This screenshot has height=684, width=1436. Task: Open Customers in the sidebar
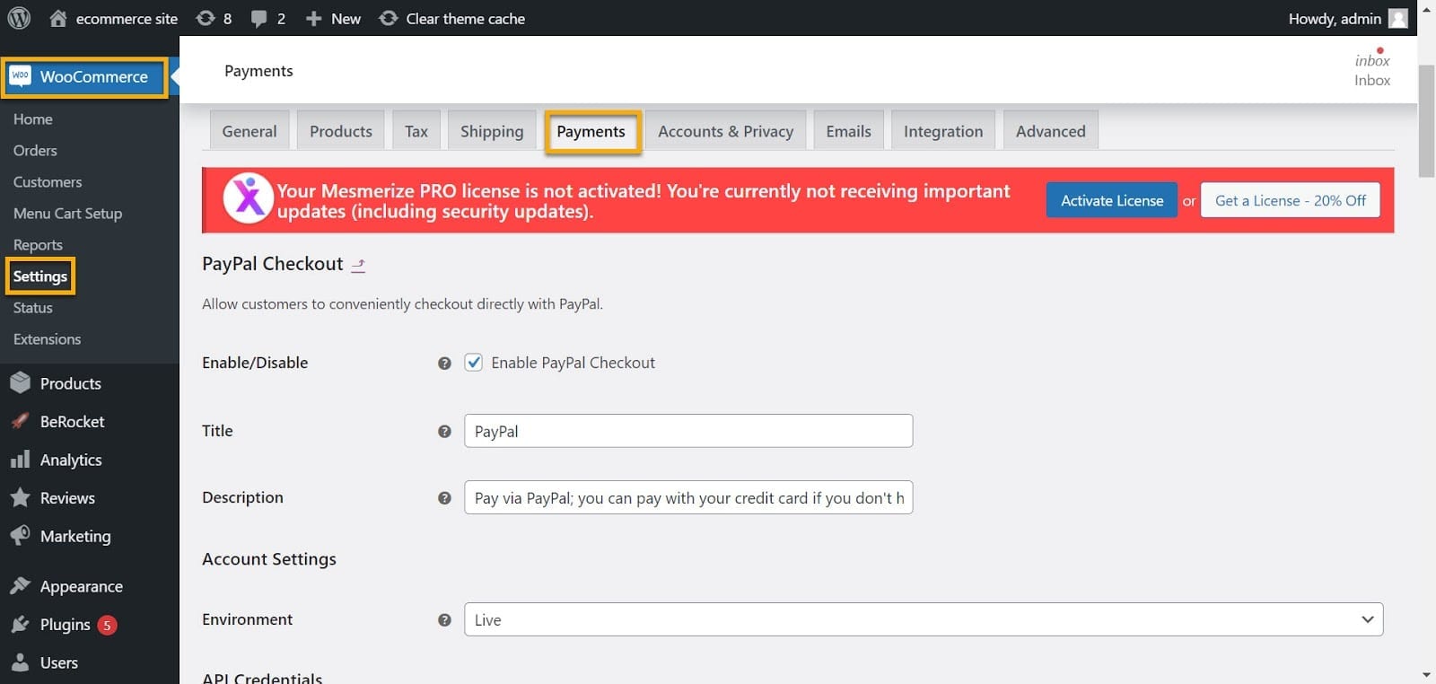point(48,182)
